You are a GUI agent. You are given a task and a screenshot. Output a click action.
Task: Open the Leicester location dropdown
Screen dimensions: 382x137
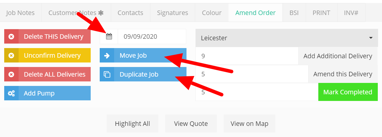point(287,38)
